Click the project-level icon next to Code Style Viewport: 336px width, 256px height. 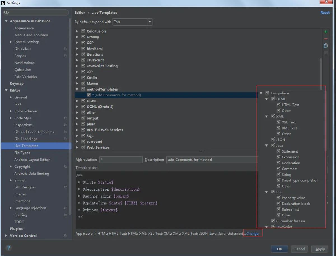(66, 118)
